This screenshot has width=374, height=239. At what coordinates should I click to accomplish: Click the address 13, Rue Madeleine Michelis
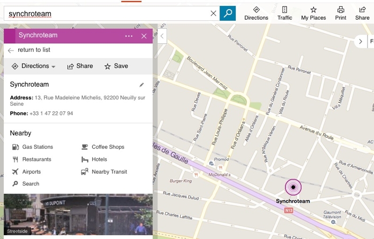coord(77,101)
